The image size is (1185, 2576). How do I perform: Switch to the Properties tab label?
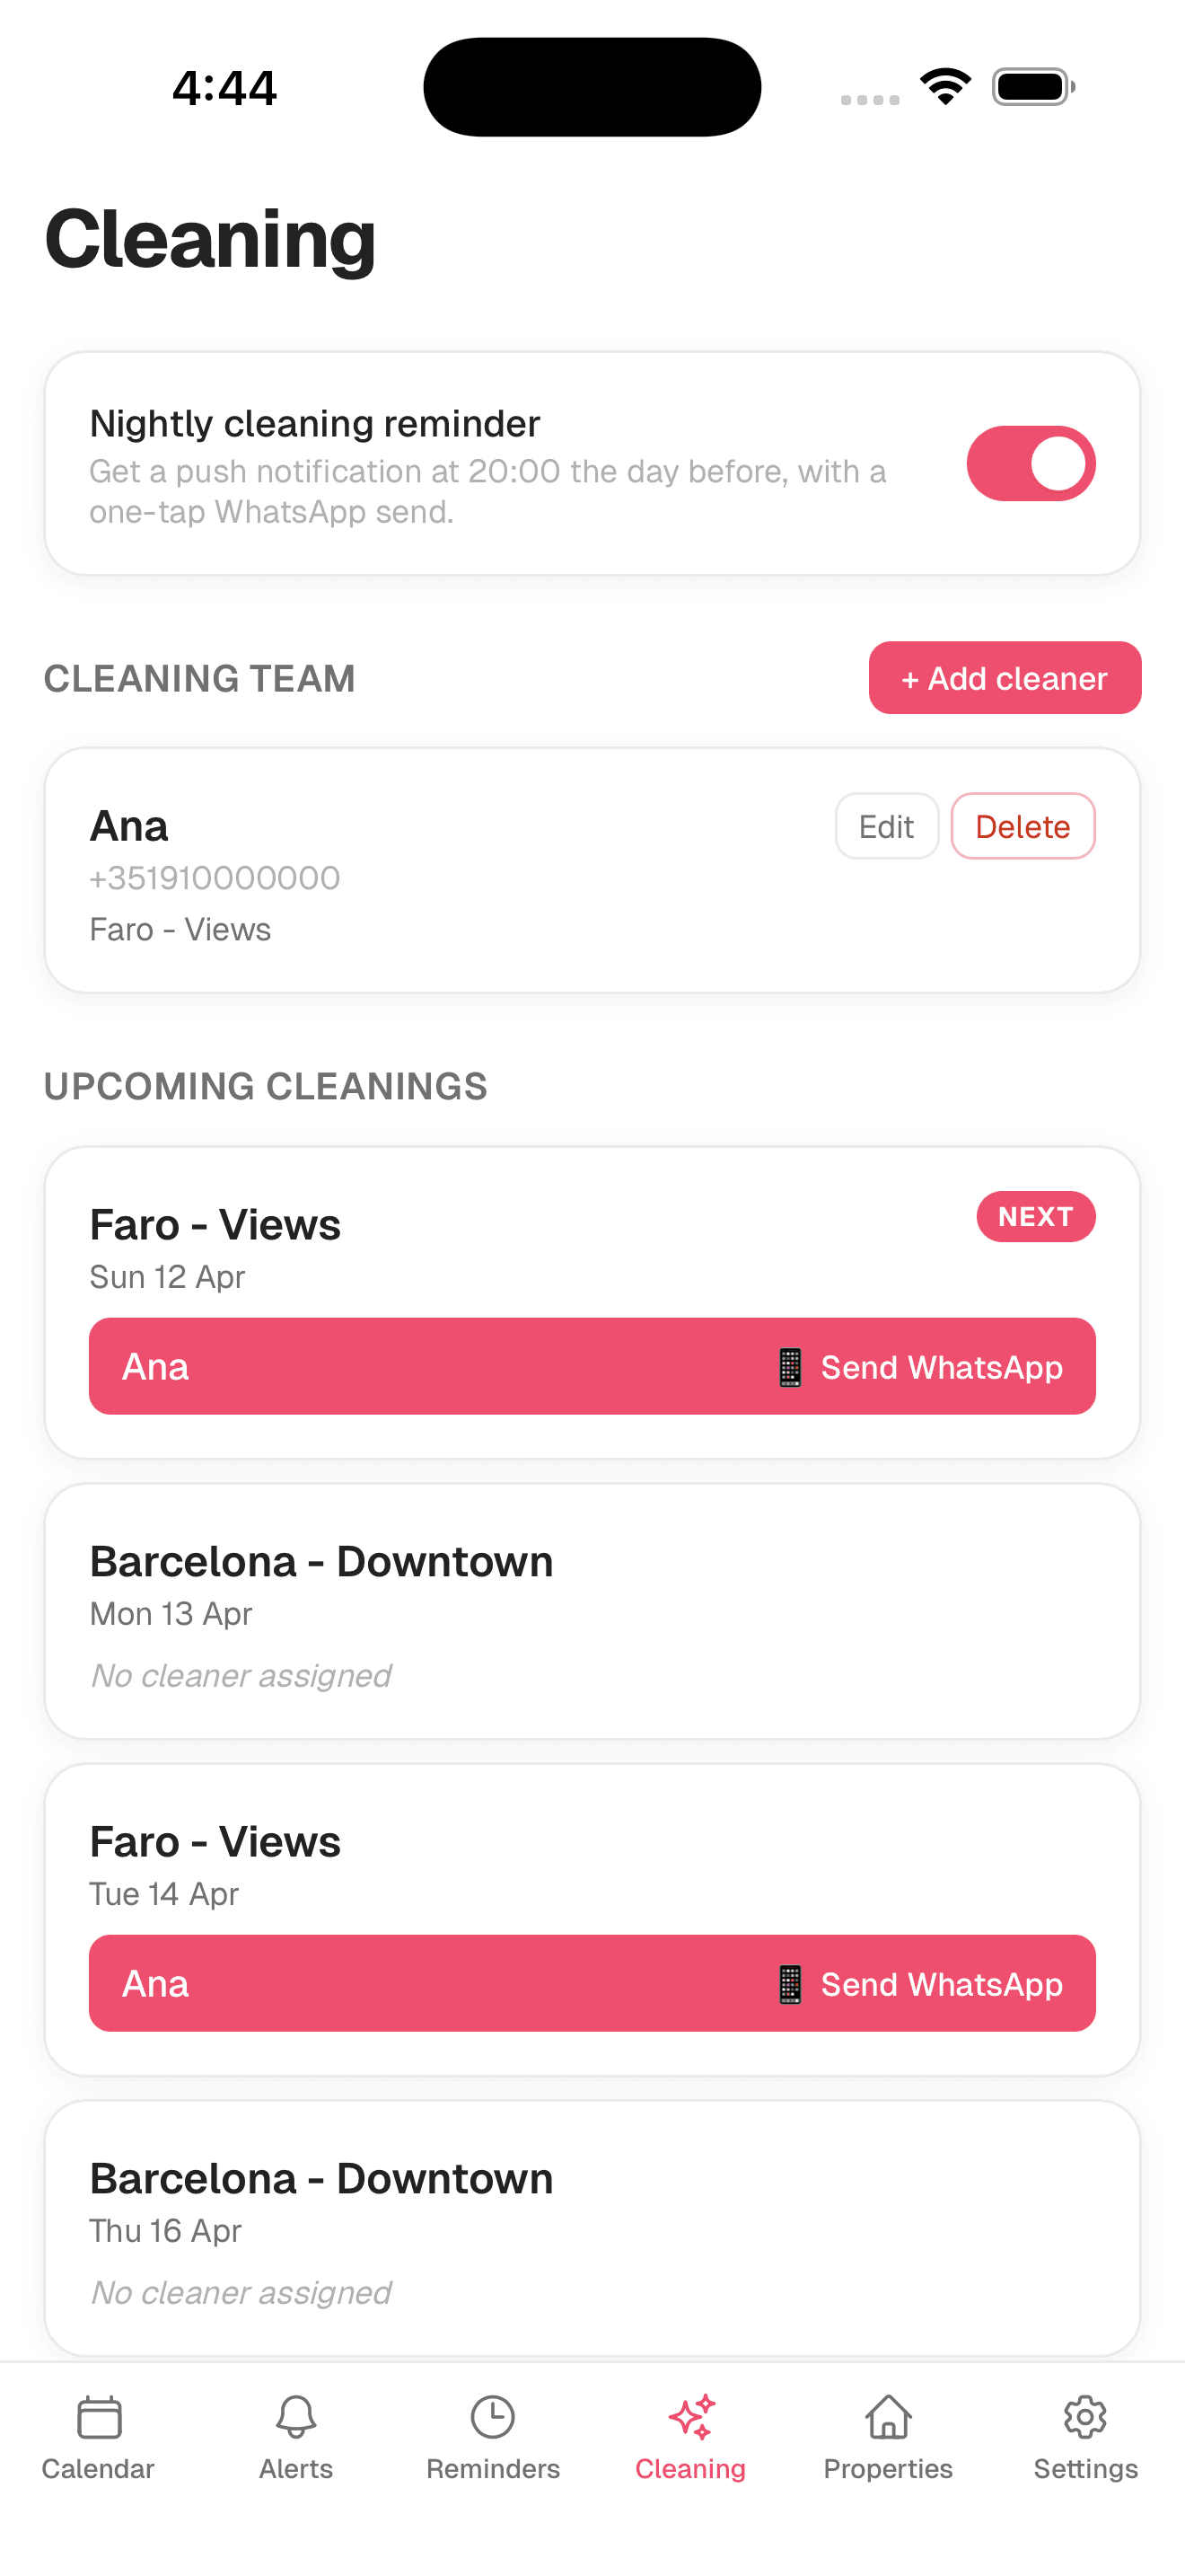point(888,2469)
